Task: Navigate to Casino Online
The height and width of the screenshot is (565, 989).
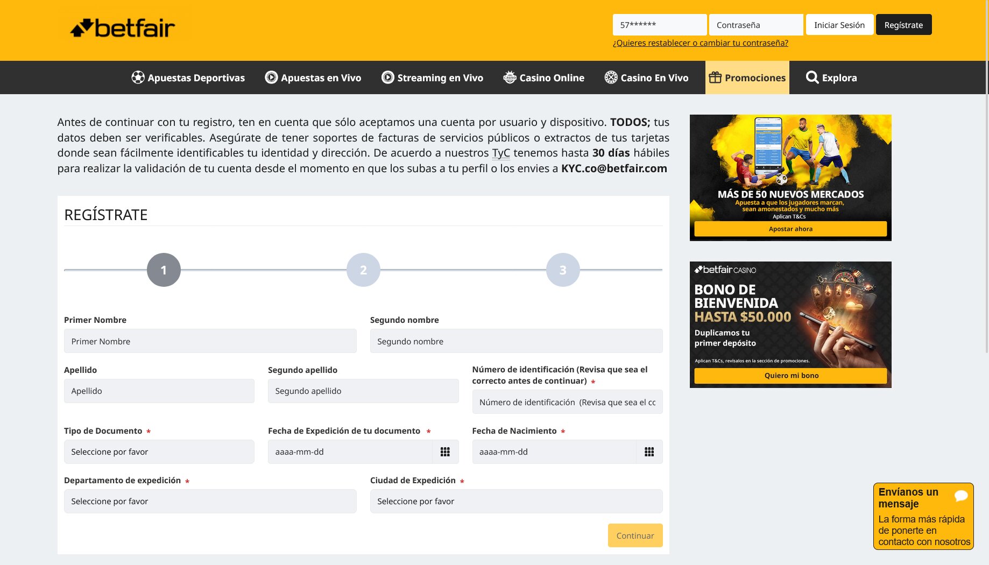Action: tap(544, 77)
